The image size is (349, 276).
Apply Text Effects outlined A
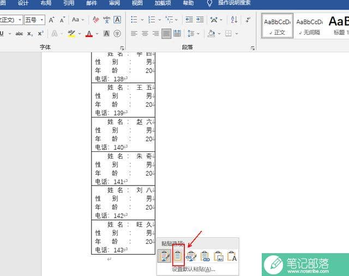pyautogui.click(x=55, y=34)
